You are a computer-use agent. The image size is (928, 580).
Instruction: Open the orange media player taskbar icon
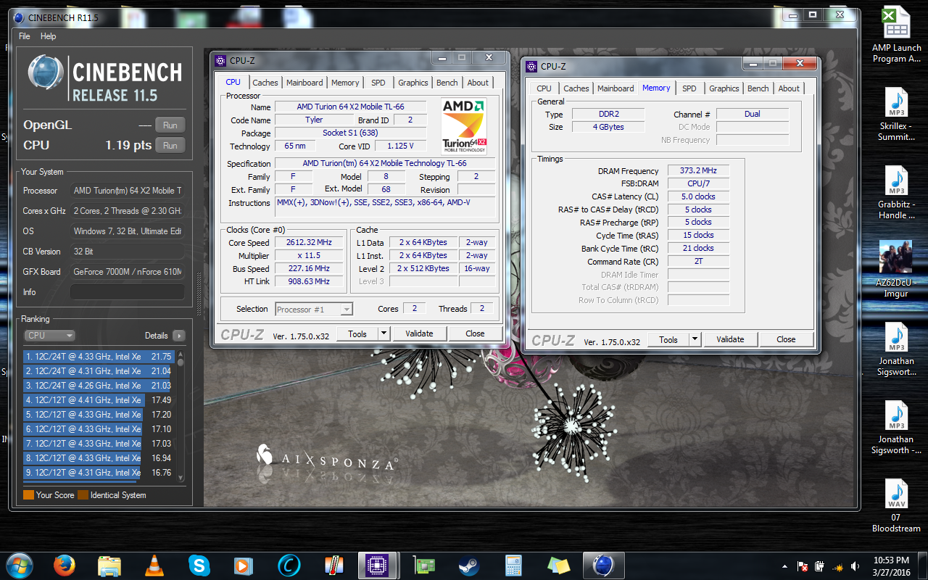[244, 565]
